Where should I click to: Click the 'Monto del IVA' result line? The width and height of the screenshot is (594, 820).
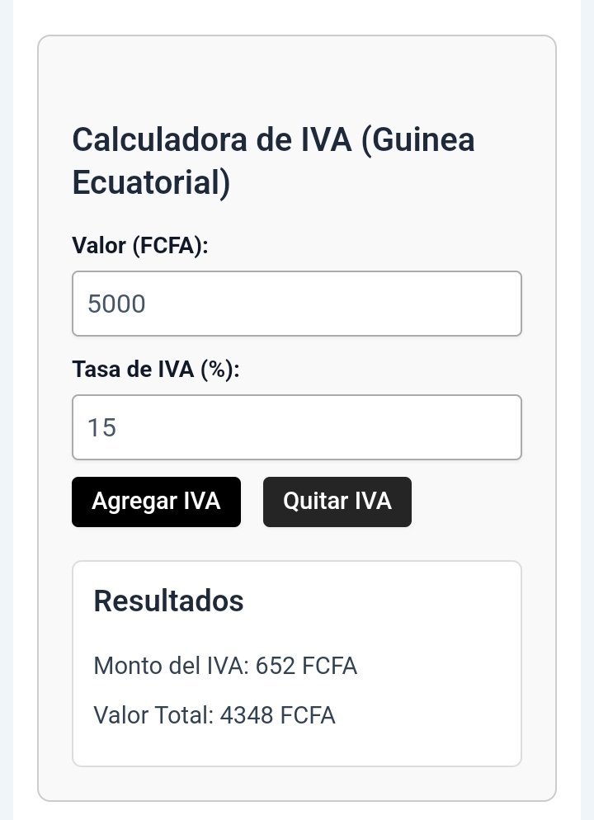click(x=225, y=666)
